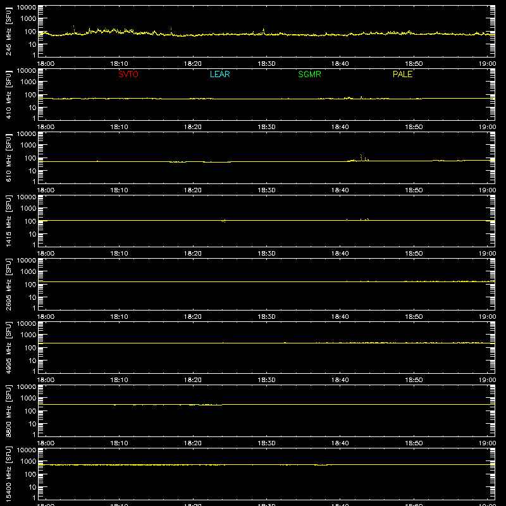Click the 245 MHz [SFU] axis label

coord(8,31)
